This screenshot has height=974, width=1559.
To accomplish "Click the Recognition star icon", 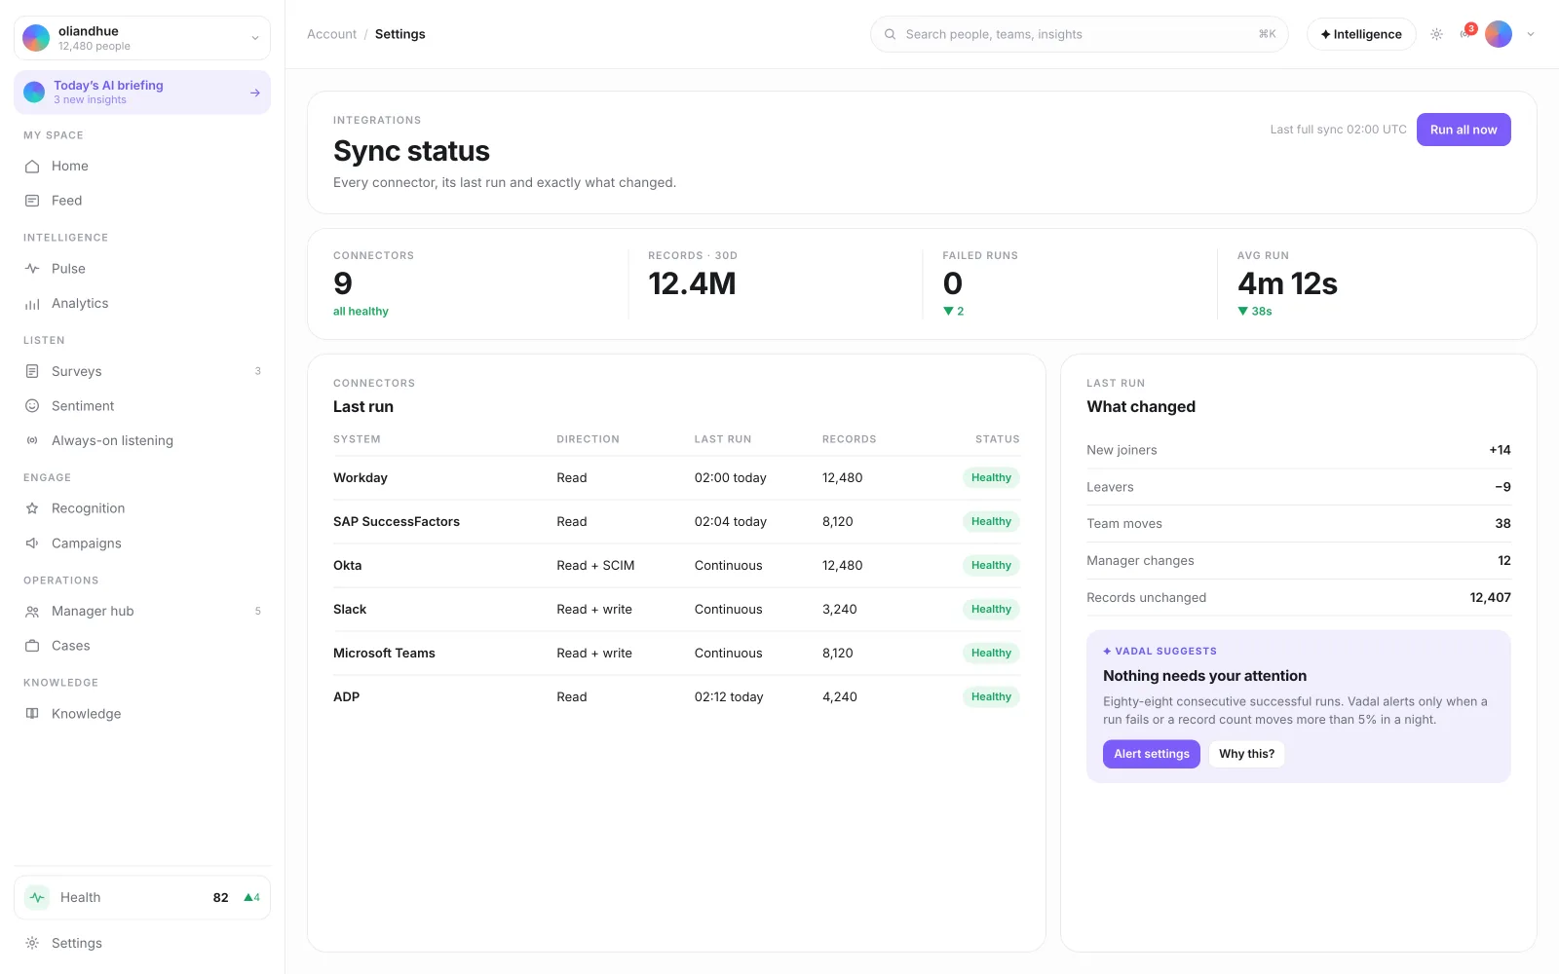I will [32, 508].
